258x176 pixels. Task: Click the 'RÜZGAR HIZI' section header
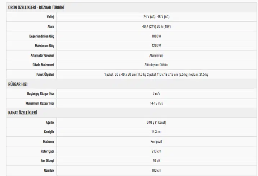pos(18,84)
